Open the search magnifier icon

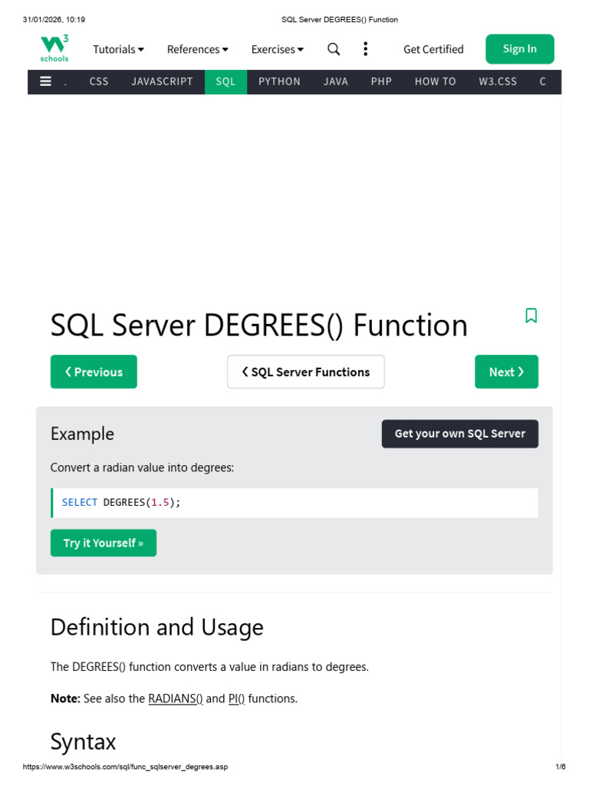[x=334, y=49]
